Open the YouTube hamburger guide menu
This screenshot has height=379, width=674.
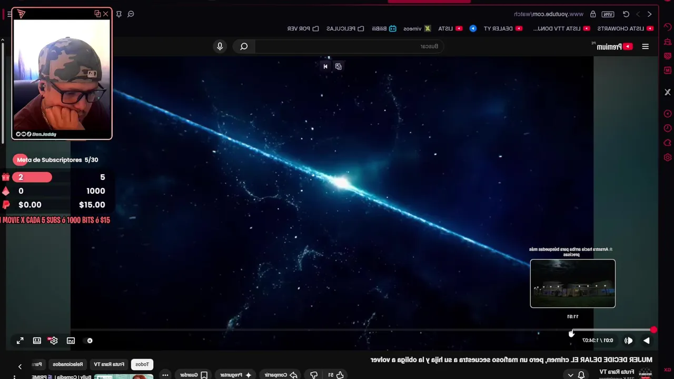[x=645, y=46]
